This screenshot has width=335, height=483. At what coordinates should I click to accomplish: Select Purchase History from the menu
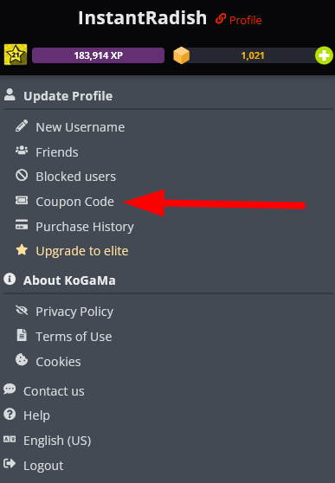pos(85,227)
